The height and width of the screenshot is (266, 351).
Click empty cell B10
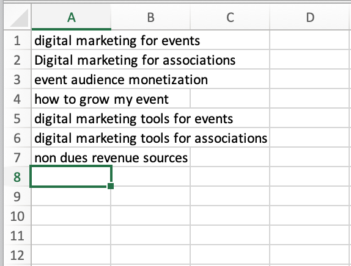click(150, 215)
